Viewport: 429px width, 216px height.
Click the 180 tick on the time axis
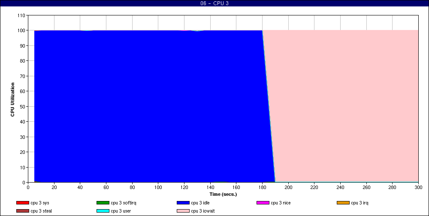click(x=262, y=188)
